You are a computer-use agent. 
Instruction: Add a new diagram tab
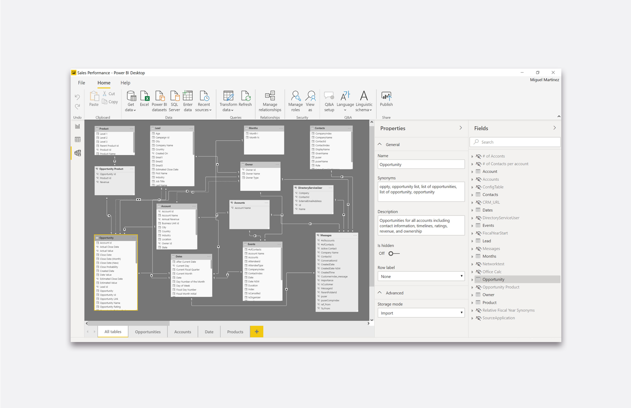[257, 332]
